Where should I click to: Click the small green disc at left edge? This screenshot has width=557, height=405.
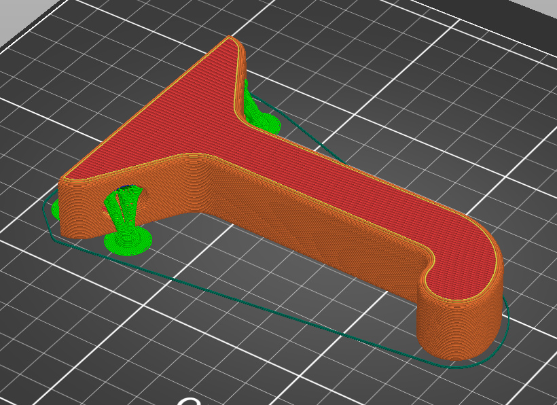(x=56, y=209)
